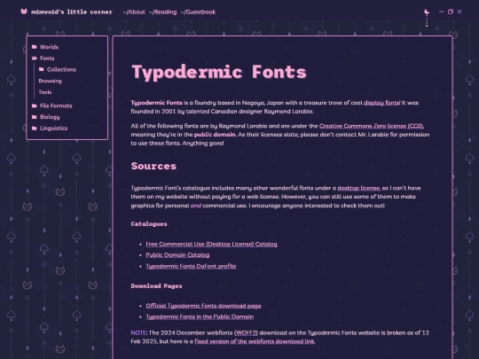Go to the ~/About page
Image resolution: width=479 pixels, height=359 pixels.
tap(134, 12)
